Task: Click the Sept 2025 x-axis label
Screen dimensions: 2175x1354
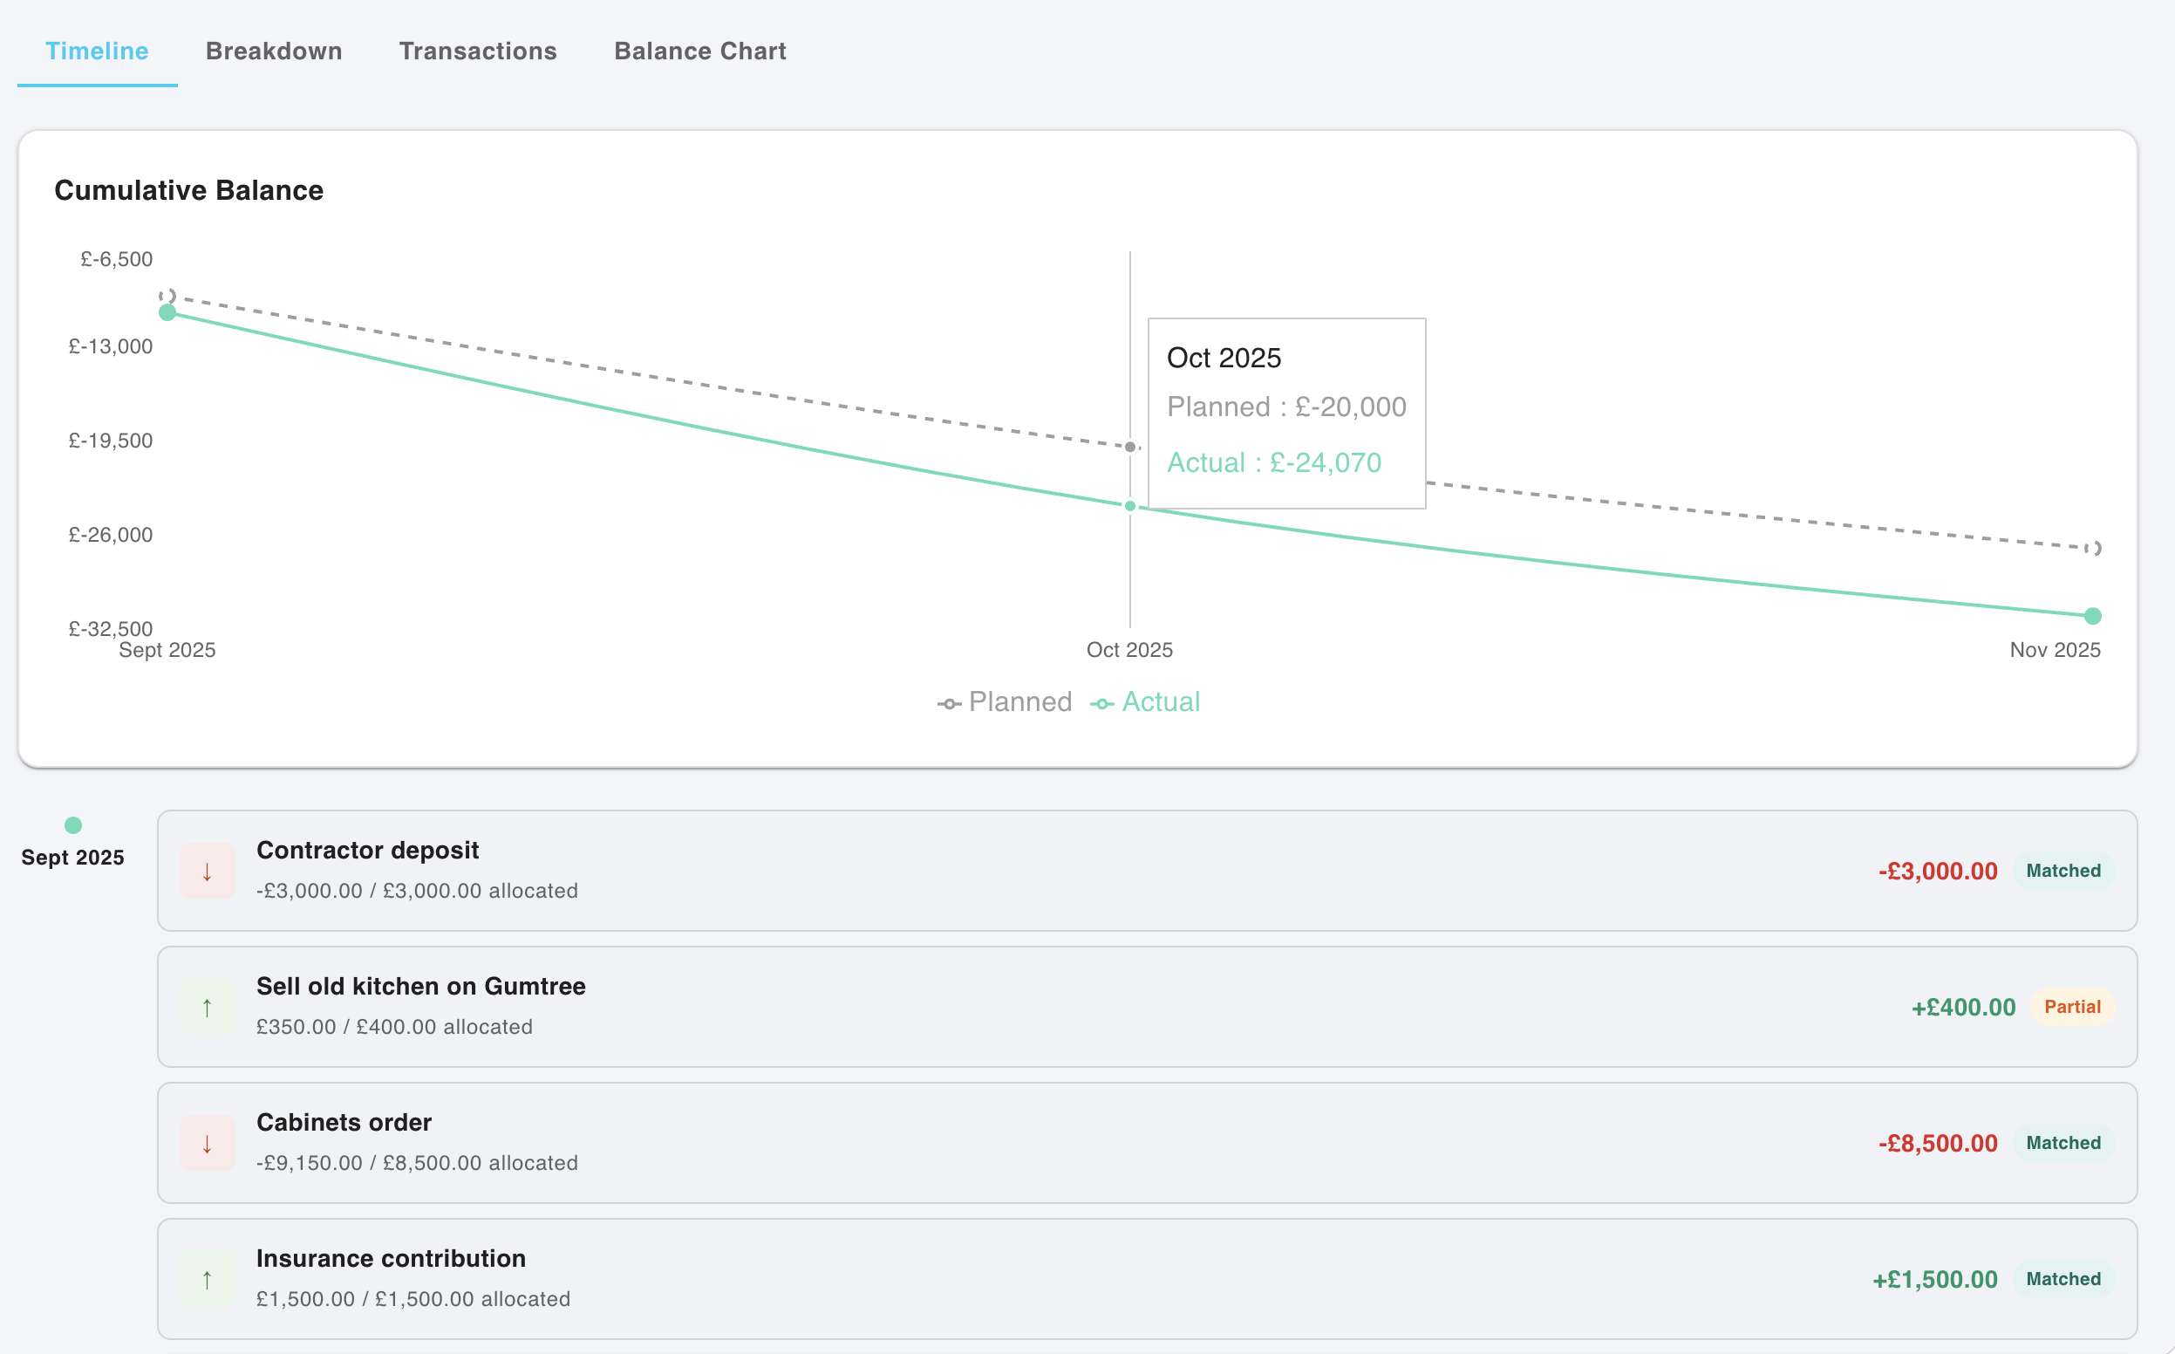Action: coord(167,650)
